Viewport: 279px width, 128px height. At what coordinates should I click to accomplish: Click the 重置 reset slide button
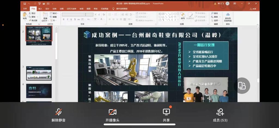pos(53,17)
